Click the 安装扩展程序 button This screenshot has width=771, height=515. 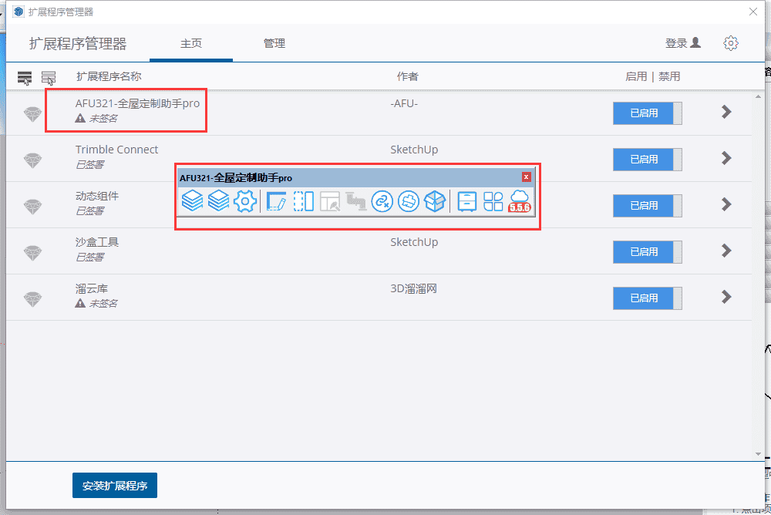[x=114, y=485]
